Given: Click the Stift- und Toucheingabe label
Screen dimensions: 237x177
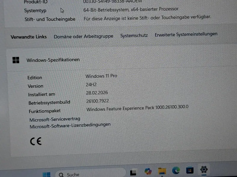Looking at the screenshot, I should click(x=50, y=19).
